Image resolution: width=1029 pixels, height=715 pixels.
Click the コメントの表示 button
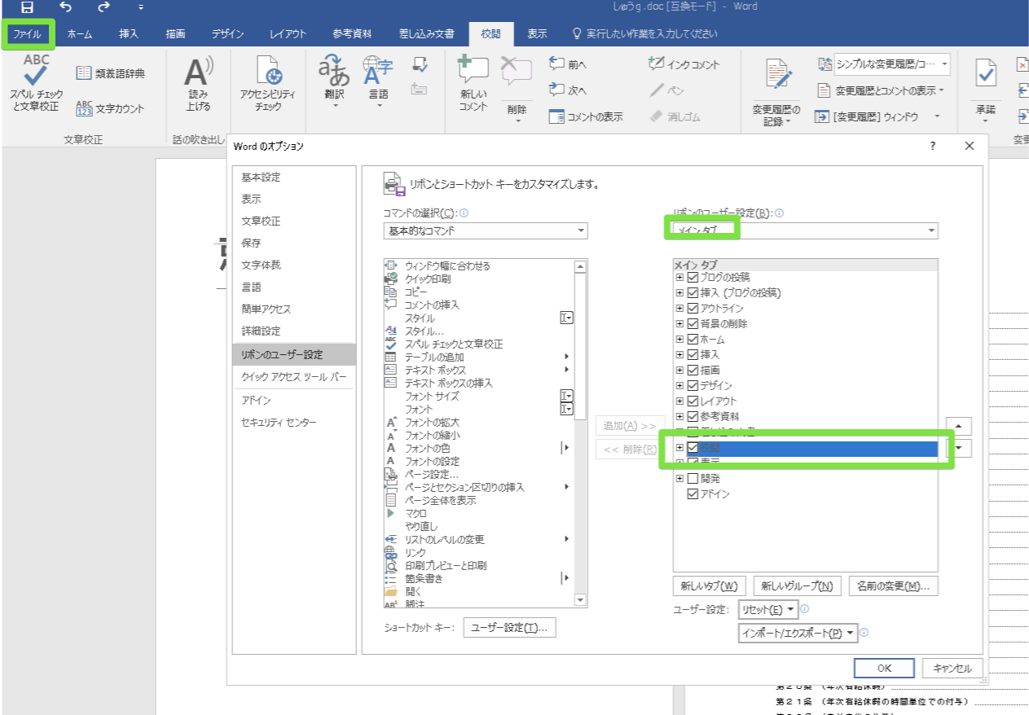586,116
